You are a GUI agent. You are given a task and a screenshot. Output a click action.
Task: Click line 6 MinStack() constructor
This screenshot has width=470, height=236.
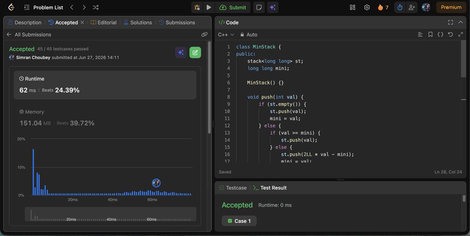pos(265,83)
